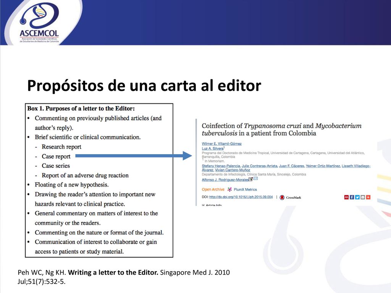Open author link Stefany Henao-Palencia
The image size is (391, 293).
(221, 166)
